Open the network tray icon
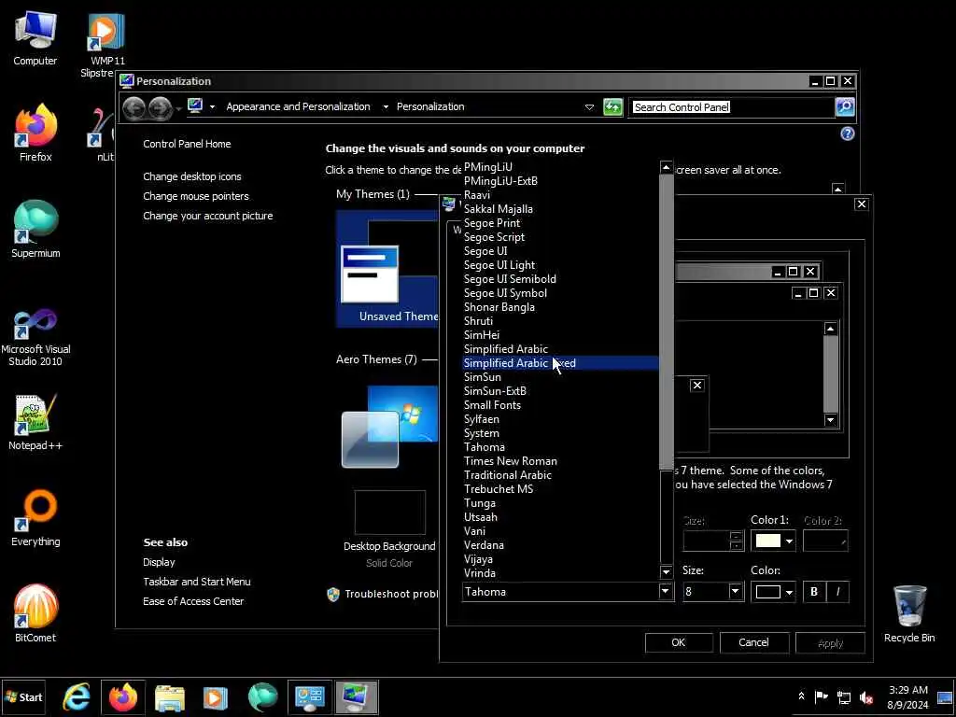 point(844,696)
